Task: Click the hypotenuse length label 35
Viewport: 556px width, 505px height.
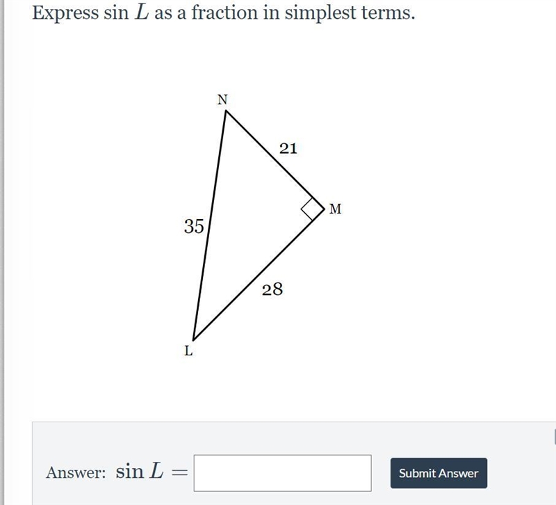Action: (194, 227)
